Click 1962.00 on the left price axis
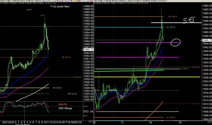This screenshot has height=125, width=212. click(x=89, y=18)
